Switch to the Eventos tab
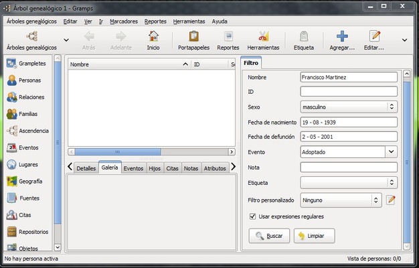Image resolution: width=419 pixels, height=268 pixels. 133,168
